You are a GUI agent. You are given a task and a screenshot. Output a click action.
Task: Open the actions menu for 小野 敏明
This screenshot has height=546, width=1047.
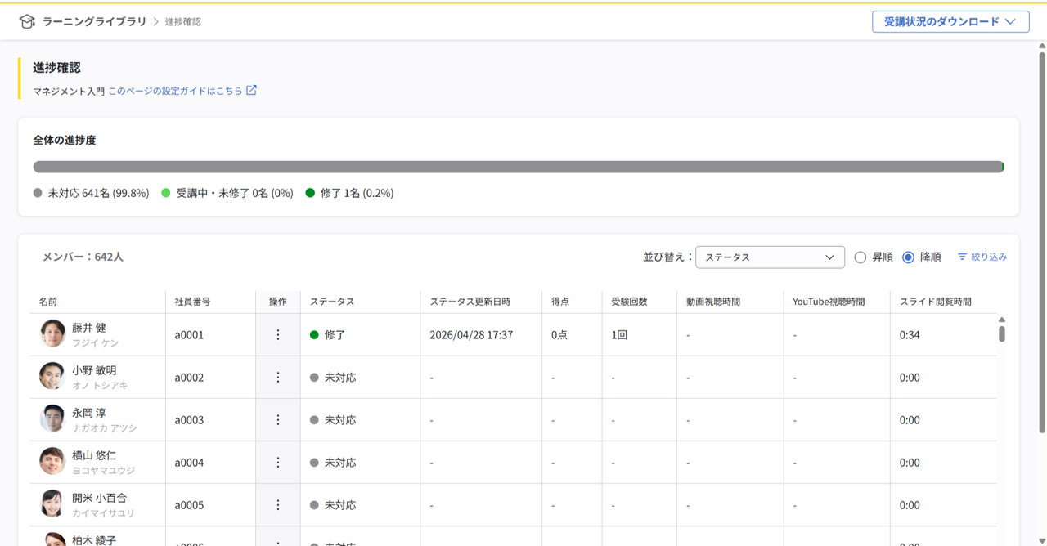[278, 378]
